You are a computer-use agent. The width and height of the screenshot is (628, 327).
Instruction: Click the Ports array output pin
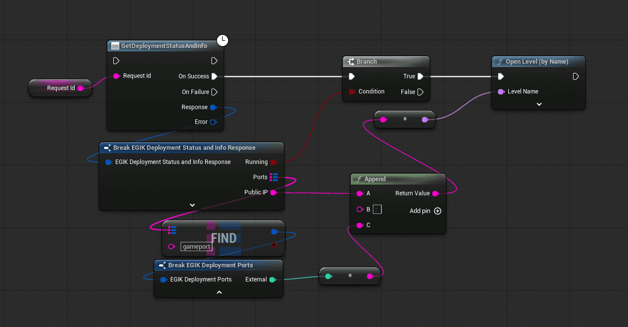click(274, 177)
